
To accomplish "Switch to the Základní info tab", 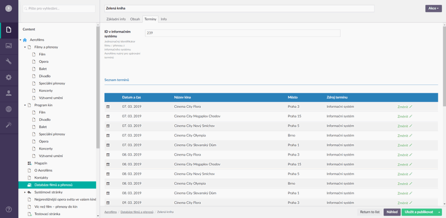I will click(x=116, y=19).
